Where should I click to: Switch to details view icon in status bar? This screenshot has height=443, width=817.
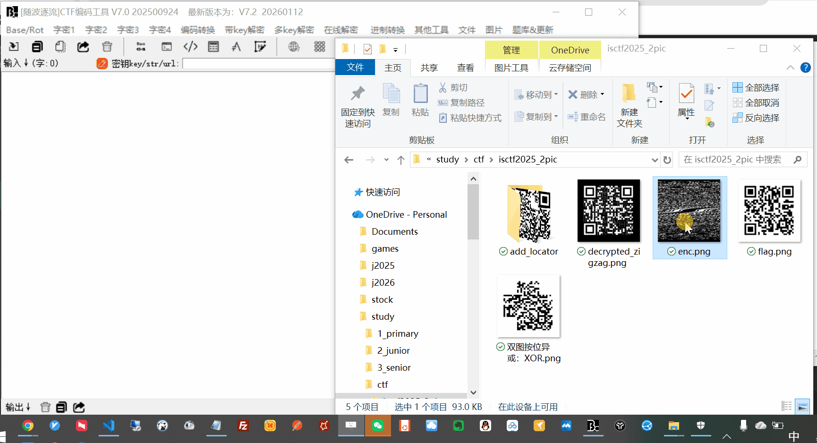[786, 406]
